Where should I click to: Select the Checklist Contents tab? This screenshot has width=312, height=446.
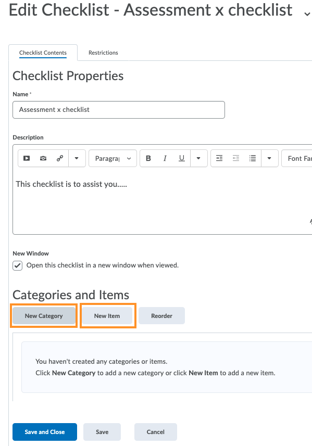(x=42, y=53)
